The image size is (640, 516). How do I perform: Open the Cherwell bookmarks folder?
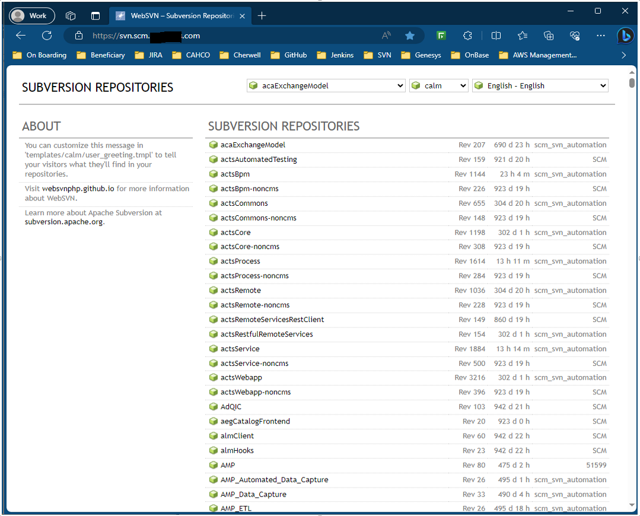point(240,55)
